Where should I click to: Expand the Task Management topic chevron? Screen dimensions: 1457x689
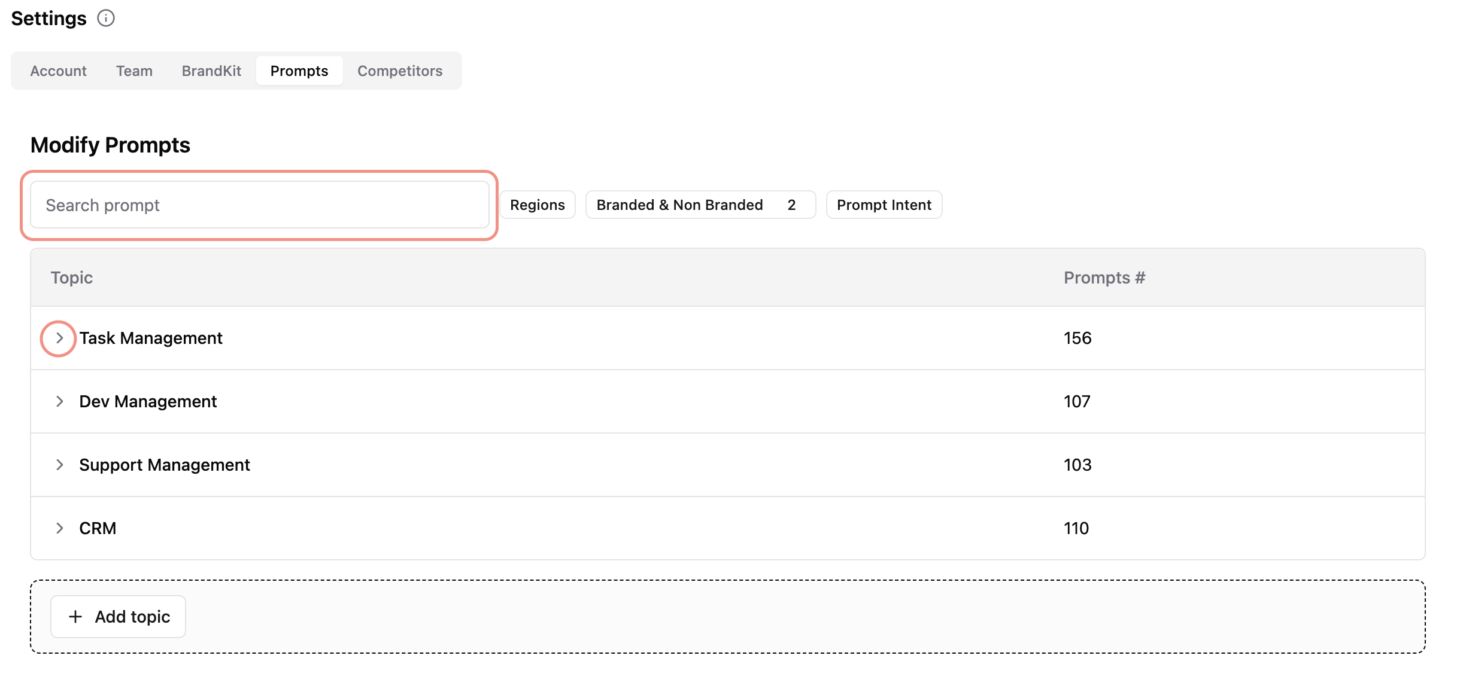[x=59, y=339]
